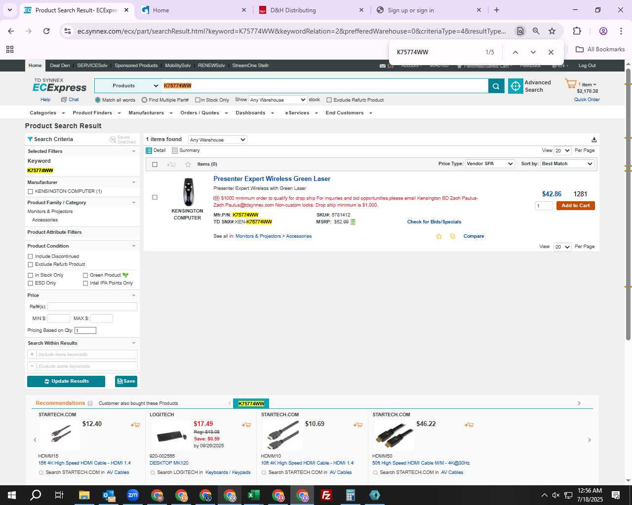Switch to Detail view icon
632x505 pixels.
tap(149, 150)
